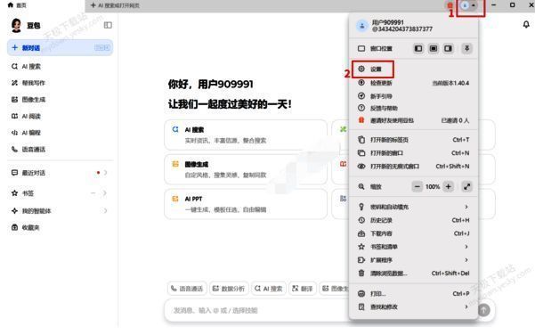Viewport: 535px width, 335px height.
Task: Click the 翻译 chip above the input
Action: coord(303,289)
